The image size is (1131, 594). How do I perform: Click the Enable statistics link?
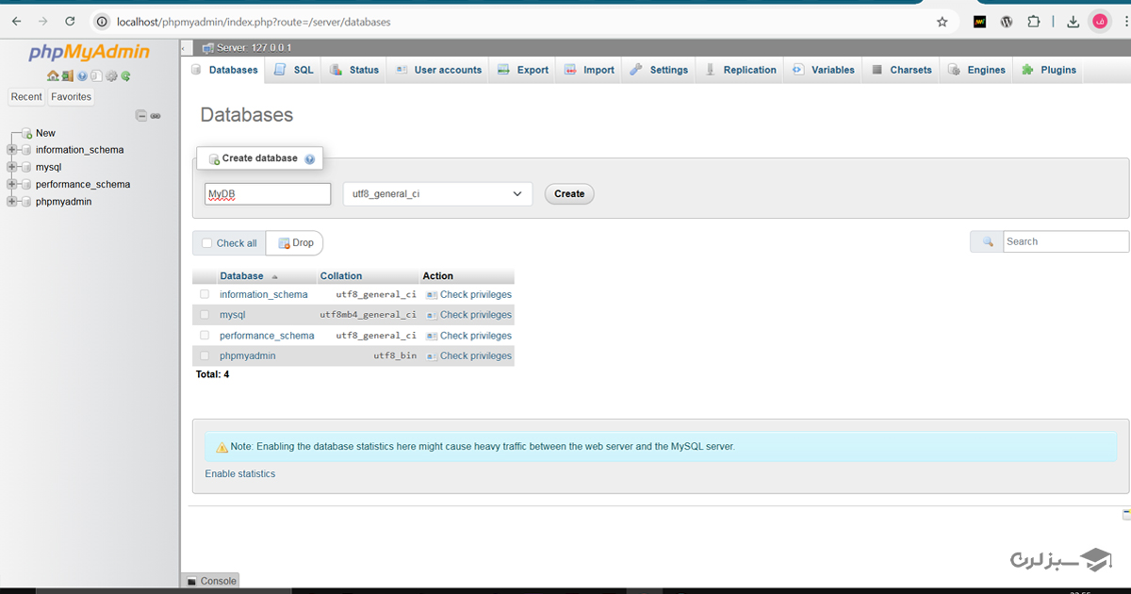click(240, 473)
